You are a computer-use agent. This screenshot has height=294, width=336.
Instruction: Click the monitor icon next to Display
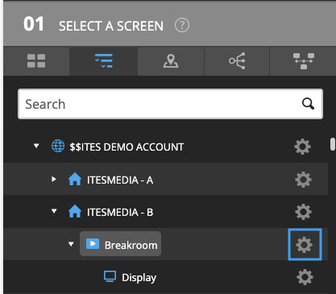click(110, 276)
